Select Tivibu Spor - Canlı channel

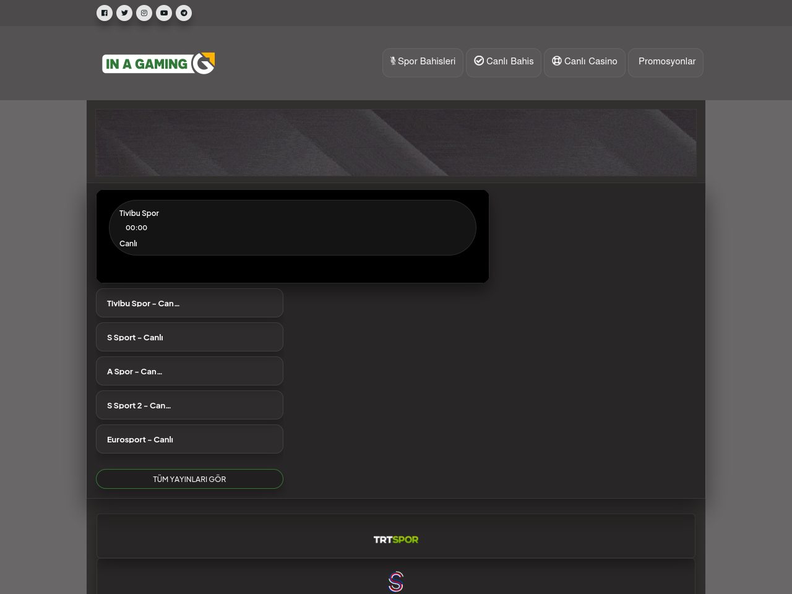pyautogui.click(x=189, y=303)
